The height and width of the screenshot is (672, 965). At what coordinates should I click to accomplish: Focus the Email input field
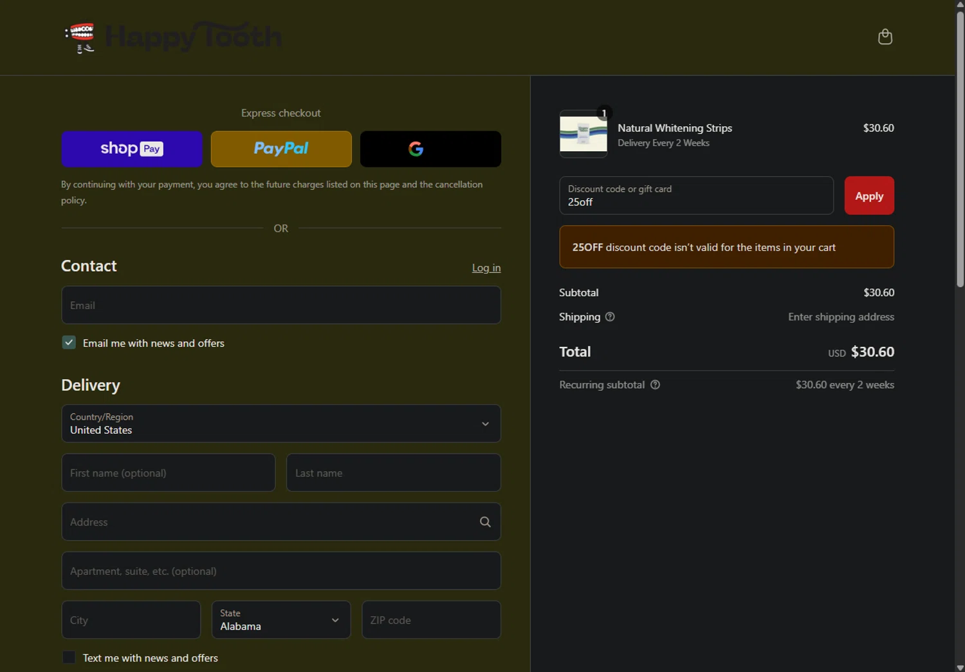coord(281,305)
